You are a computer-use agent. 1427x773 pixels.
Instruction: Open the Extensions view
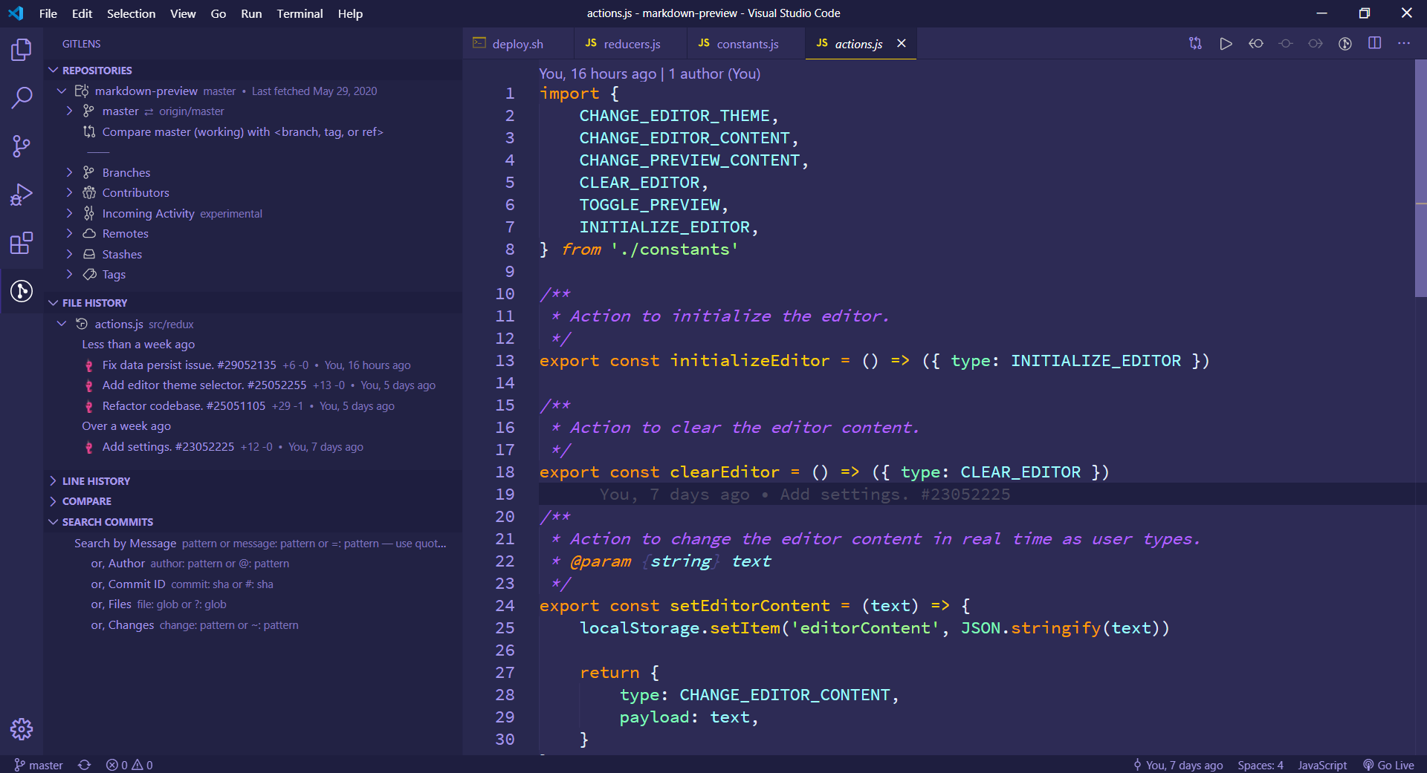[22, 243]
